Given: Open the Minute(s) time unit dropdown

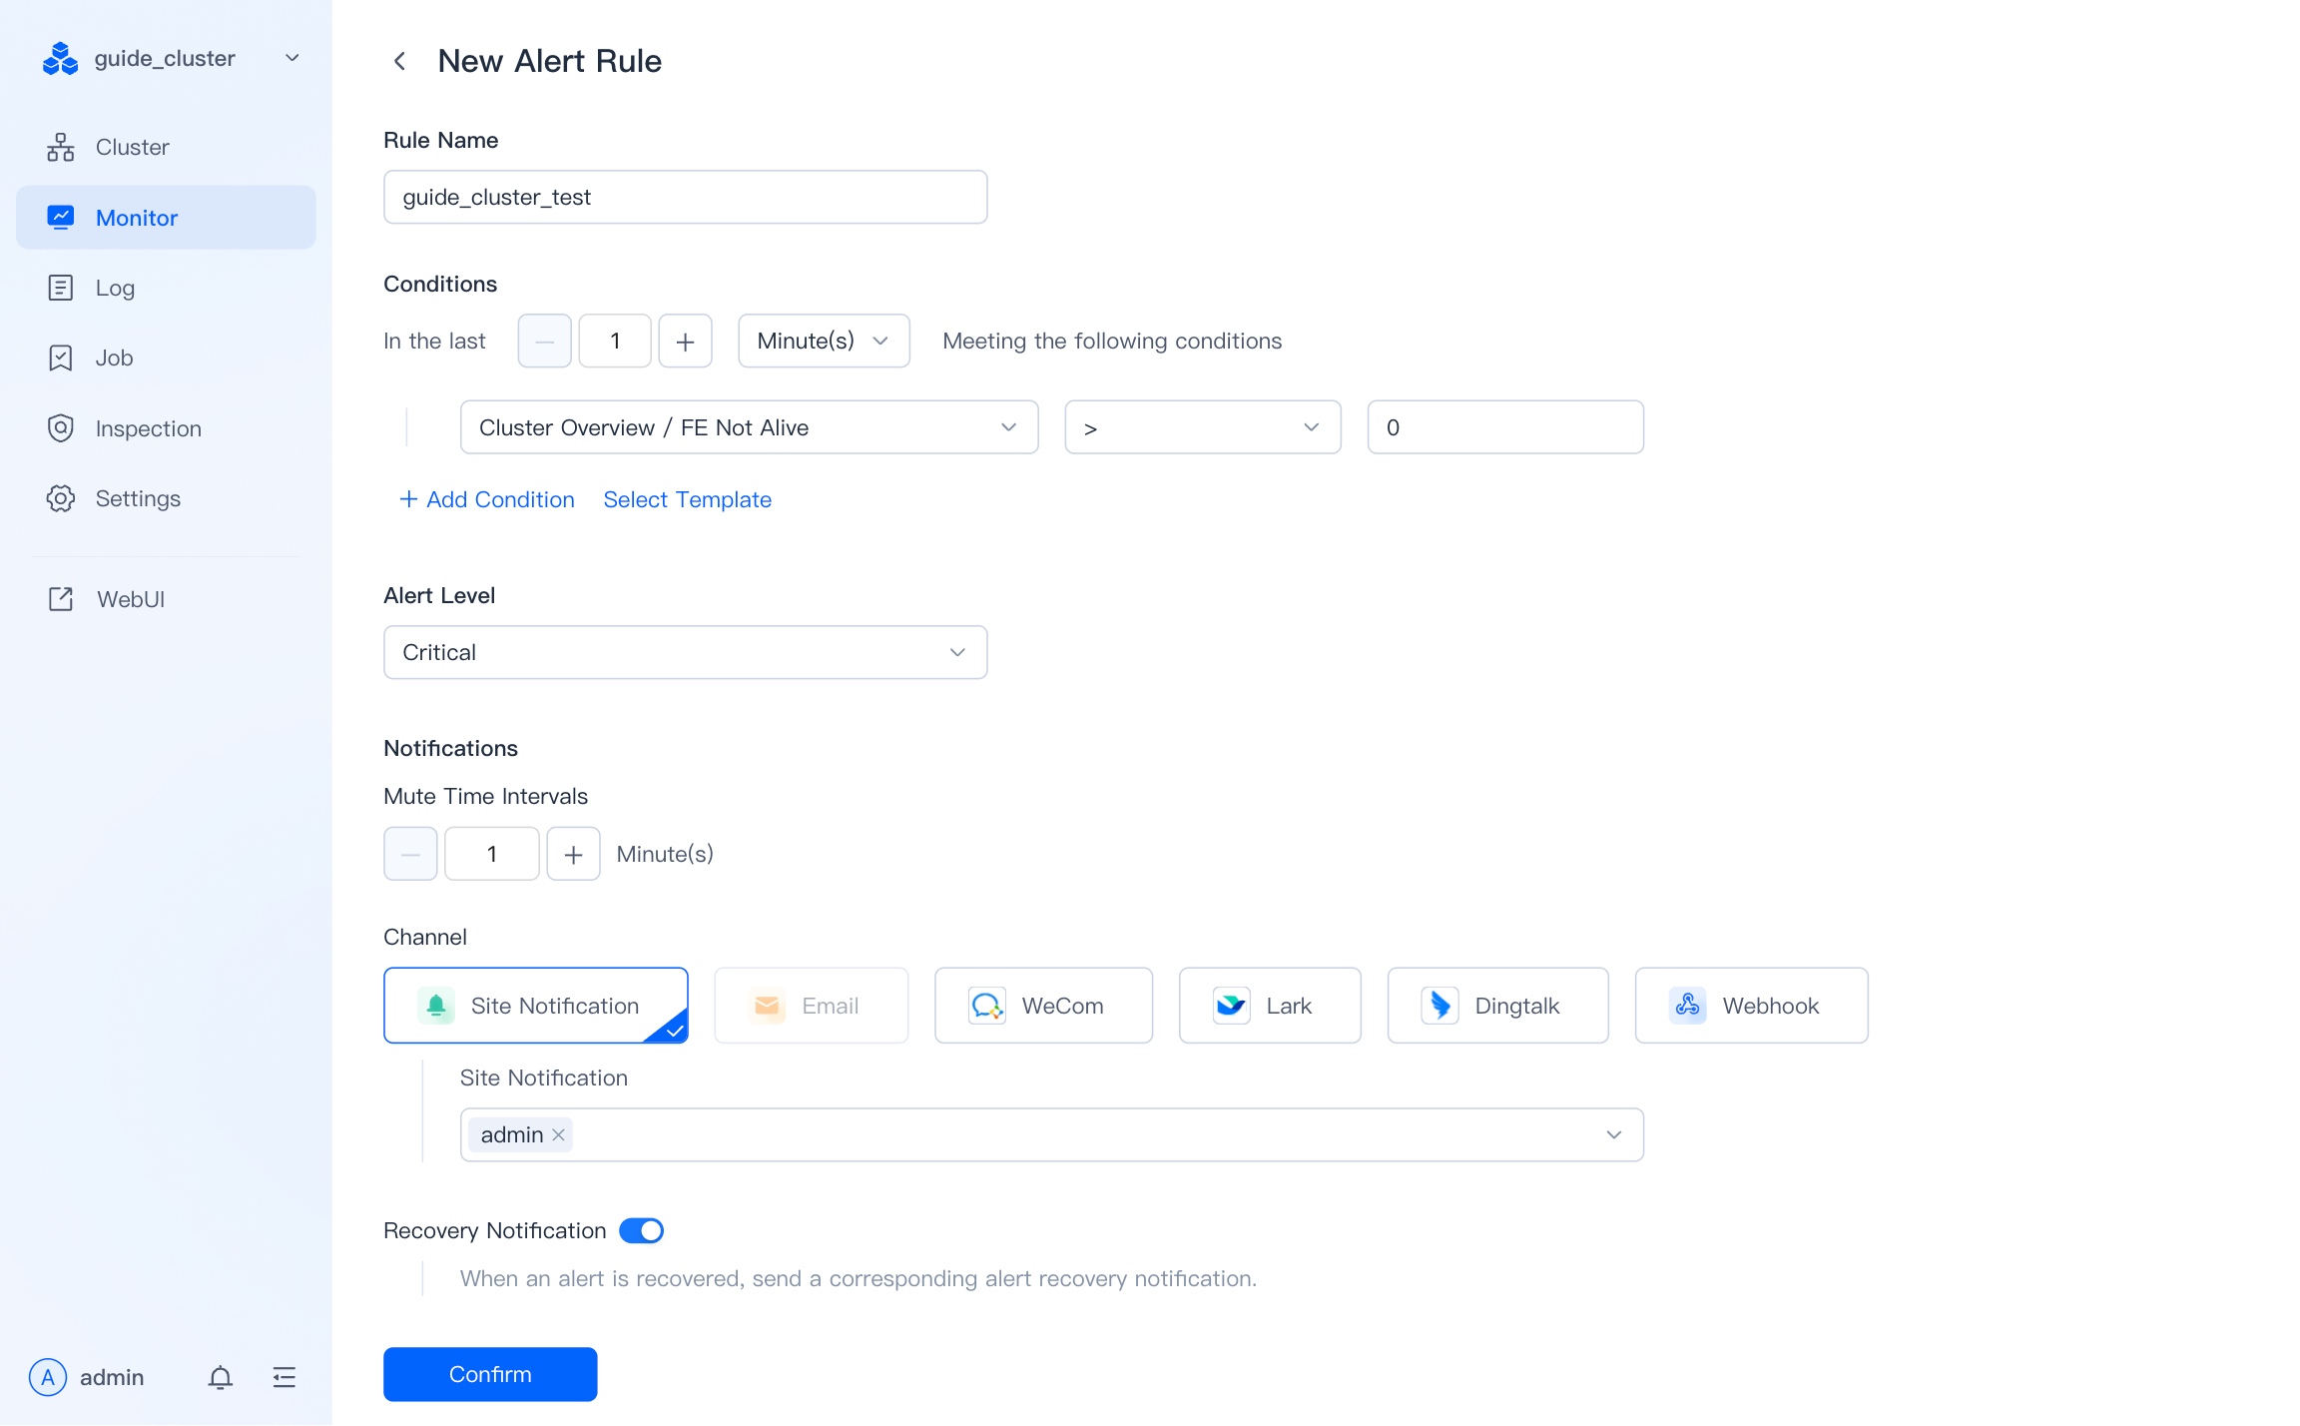Looking at the screenshot, I should (824, 342).
